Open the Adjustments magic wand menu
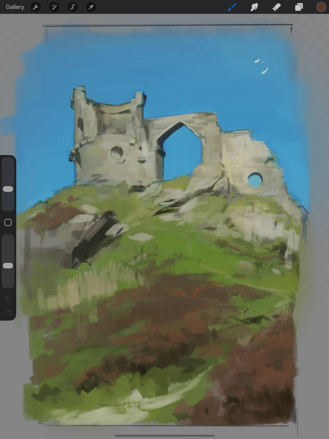 pos(54,7)
